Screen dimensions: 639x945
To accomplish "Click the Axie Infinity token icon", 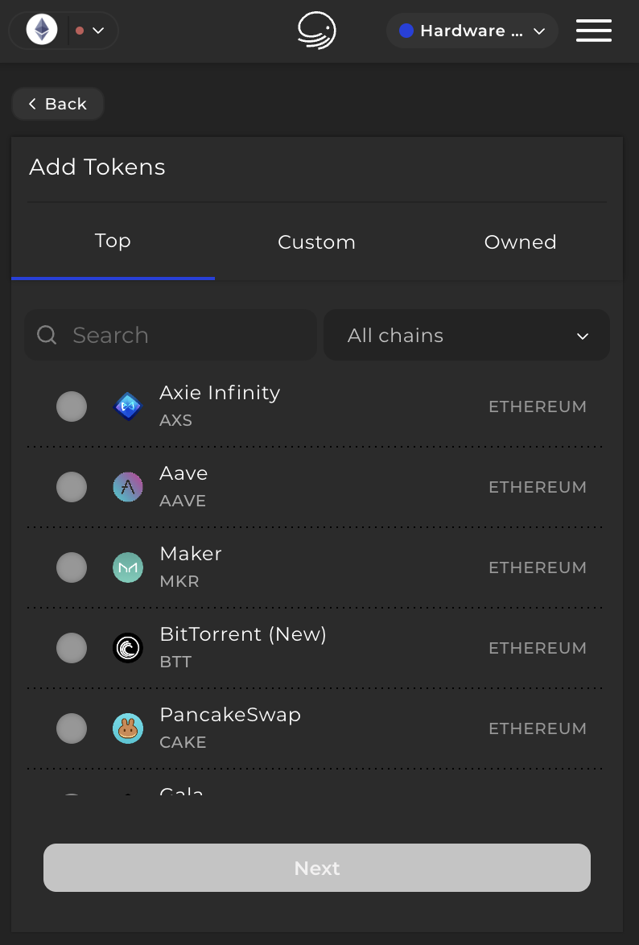I will [128, 406].
